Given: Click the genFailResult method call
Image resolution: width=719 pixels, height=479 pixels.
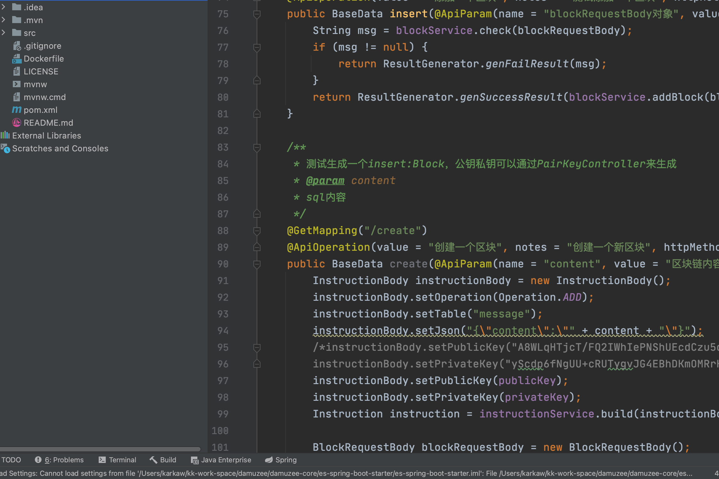Looking at the screenshot, I should pyautogui.click(x=527, y=64).
